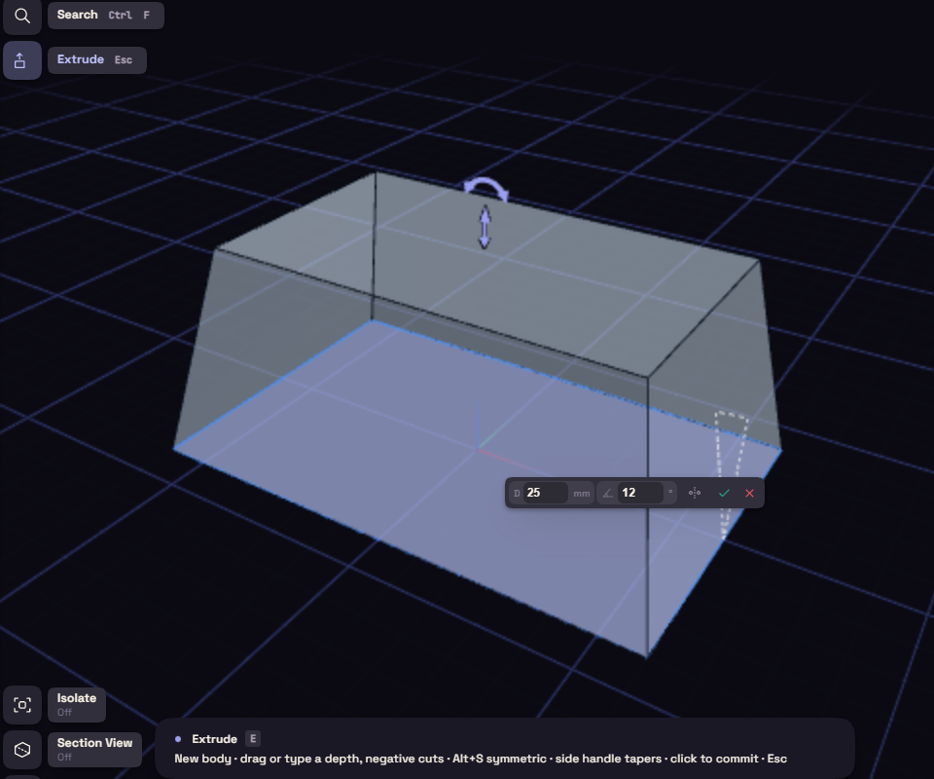Click the blue sketch base face
Image resolution: width=934 pixels, height=779 pixels.
pos(417,464)
